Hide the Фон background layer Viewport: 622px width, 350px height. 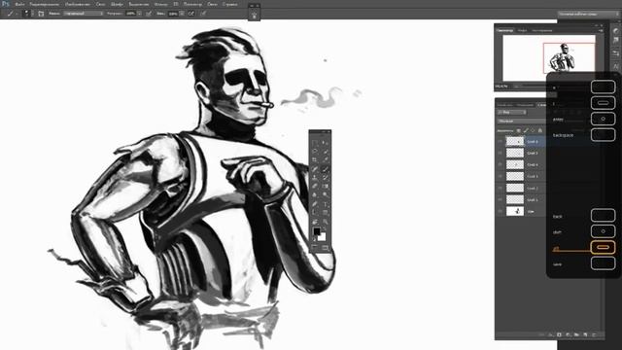click(501, 211)
